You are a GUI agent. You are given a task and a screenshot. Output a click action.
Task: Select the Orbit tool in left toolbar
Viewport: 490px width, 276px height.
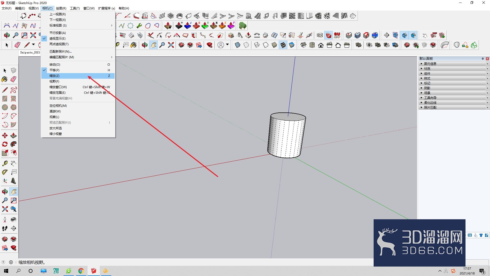click(x=5, y=191)
